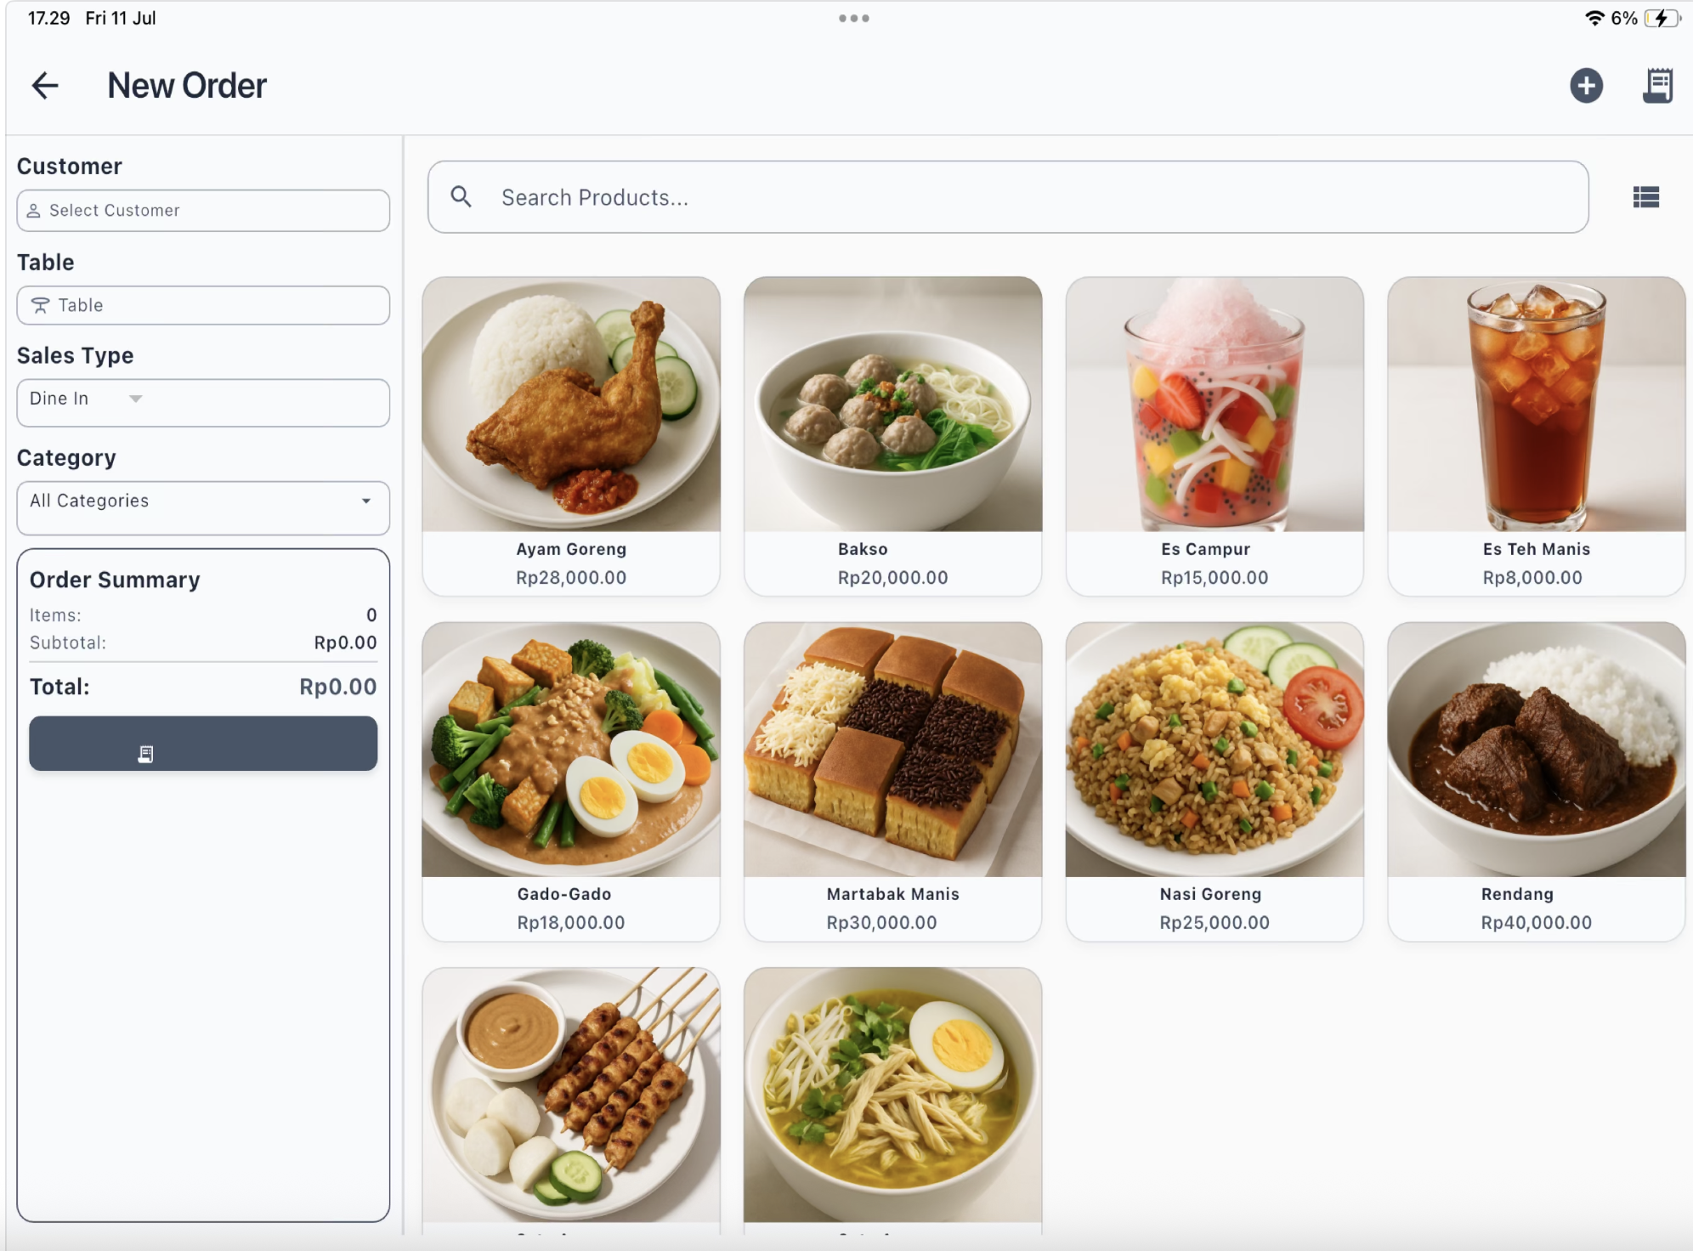Open the Select Customer picker

(x=203, y=211)
